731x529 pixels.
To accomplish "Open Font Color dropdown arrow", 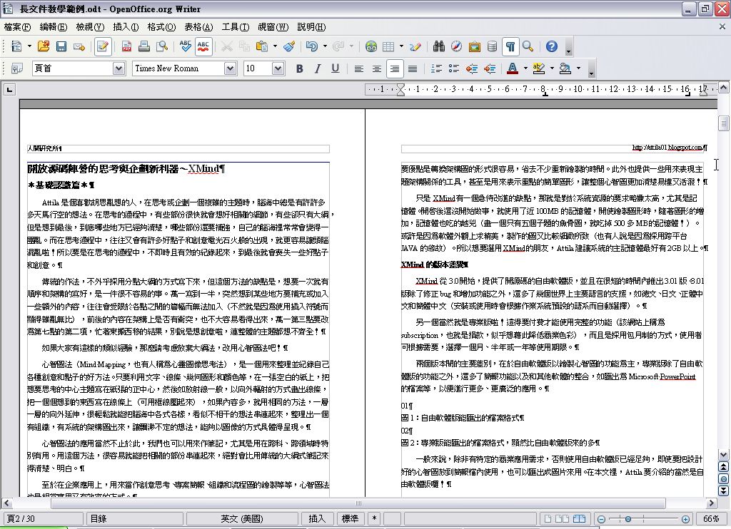I will point(525,68).
